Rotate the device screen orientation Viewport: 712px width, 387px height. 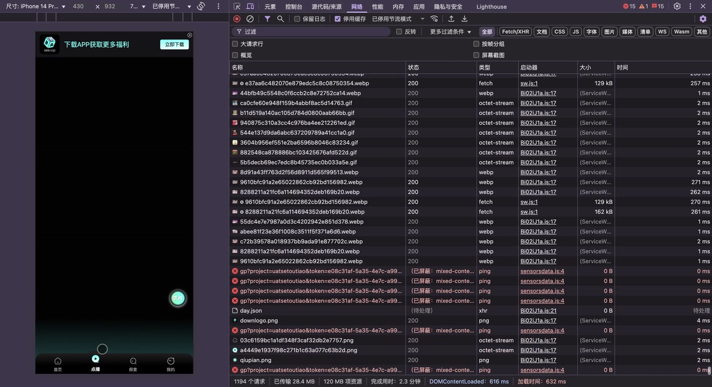(x=201, y=6)
